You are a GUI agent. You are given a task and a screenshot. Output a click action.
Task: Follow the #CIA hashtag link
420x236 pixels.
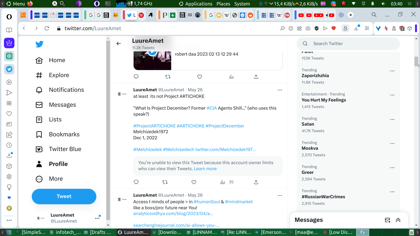pos(212,108)
